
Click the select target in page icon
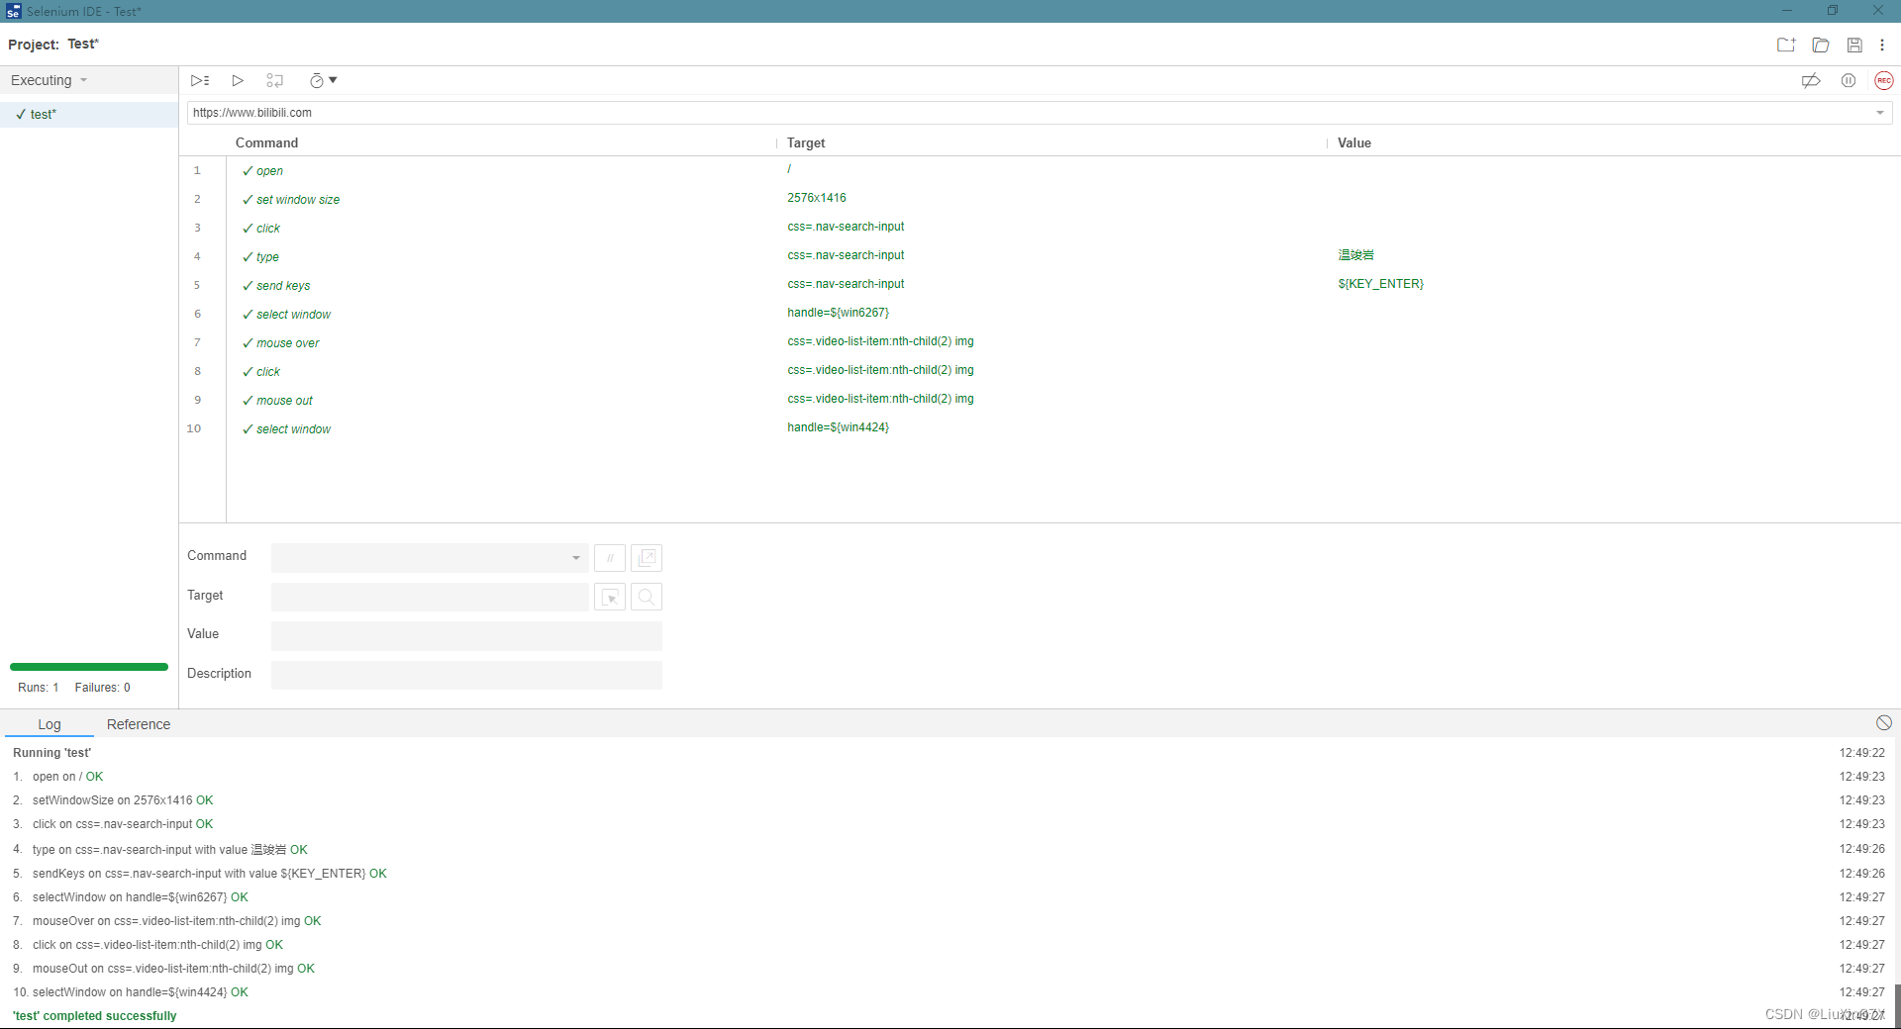tap(610, 597)
